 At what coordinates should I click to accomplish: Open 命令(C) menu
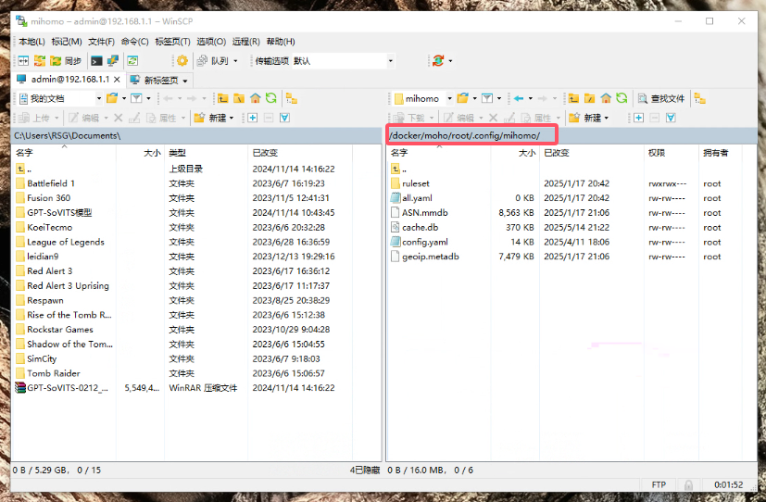(135, 42)
